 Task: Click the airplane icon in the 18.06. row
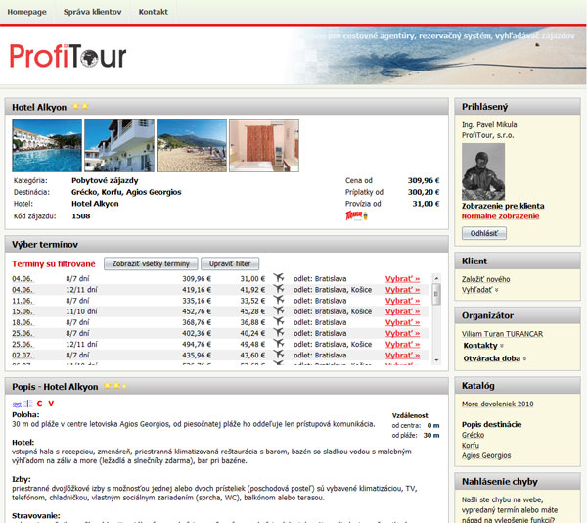279,321
